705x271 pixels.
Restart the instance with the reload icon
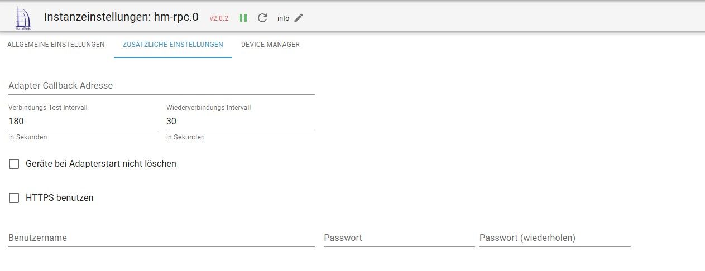click(x=262, y=18)
